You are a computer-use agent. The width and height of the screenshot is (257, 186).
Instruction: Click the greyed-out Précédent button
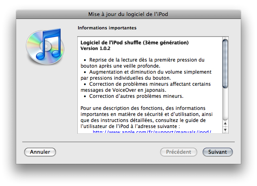(x=178, y=152)
